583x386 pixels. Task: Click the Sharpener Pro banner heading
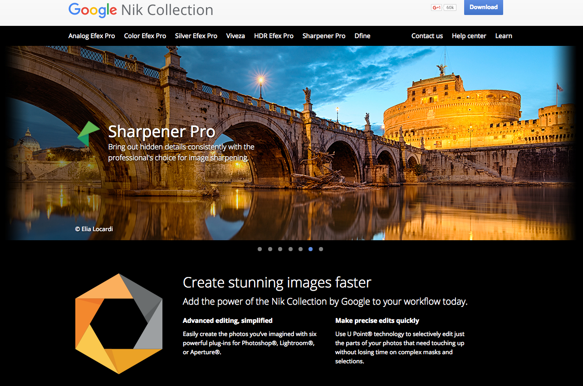click(162, 132)
